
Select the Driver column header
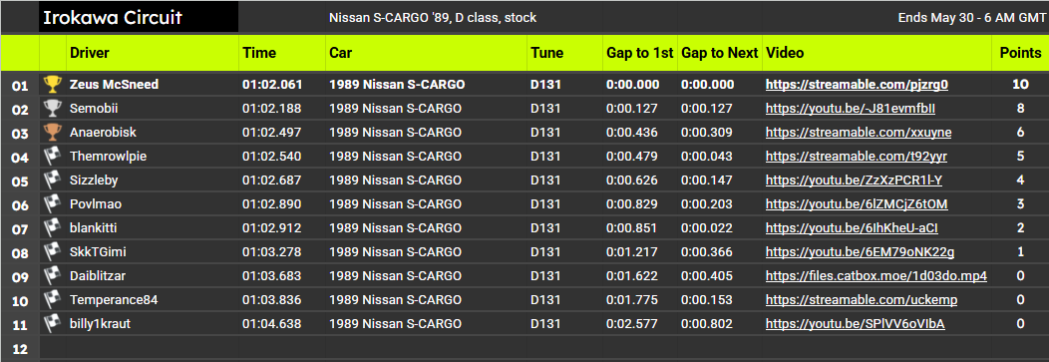90,53
